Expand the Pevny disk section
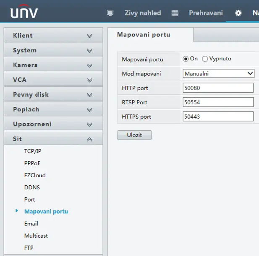Image resolution: width=259 pixels, height=256 pixels. (53, 95)
